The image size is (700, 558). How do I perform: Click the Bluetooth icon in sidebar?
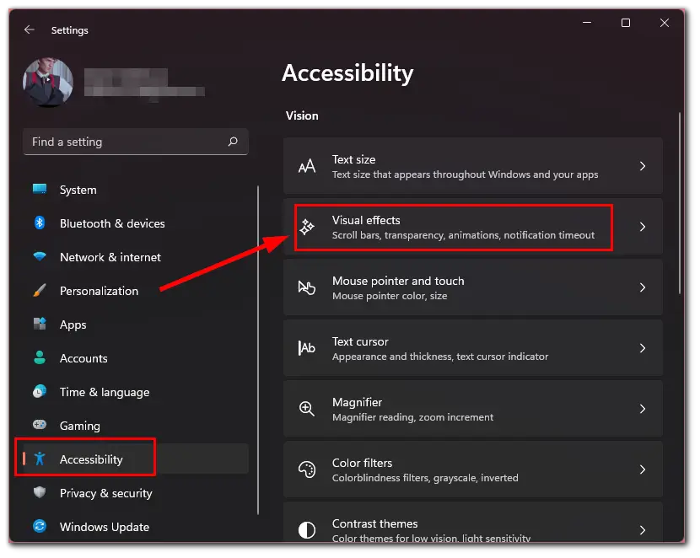[x=40, y=223]
